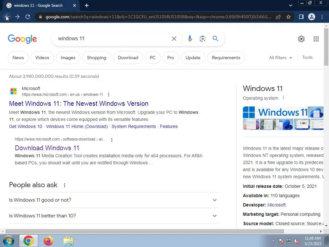Open the Windows 11 logo image
Image resolution: width=329 pixels, height=247 pixels.
275,112
